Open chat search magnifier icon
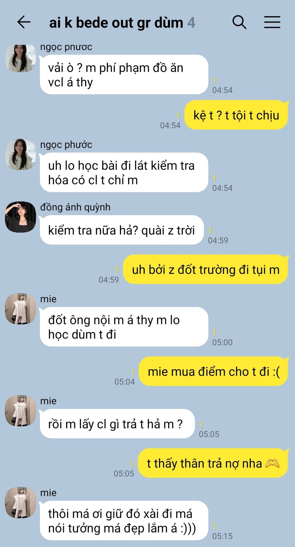 tap(239, 22)
